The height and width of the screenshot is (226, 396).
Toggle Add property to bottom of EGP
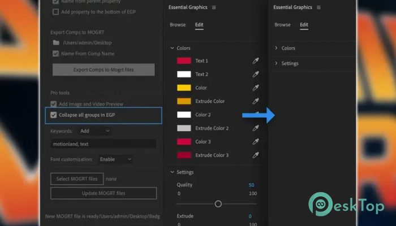[55, 12]
